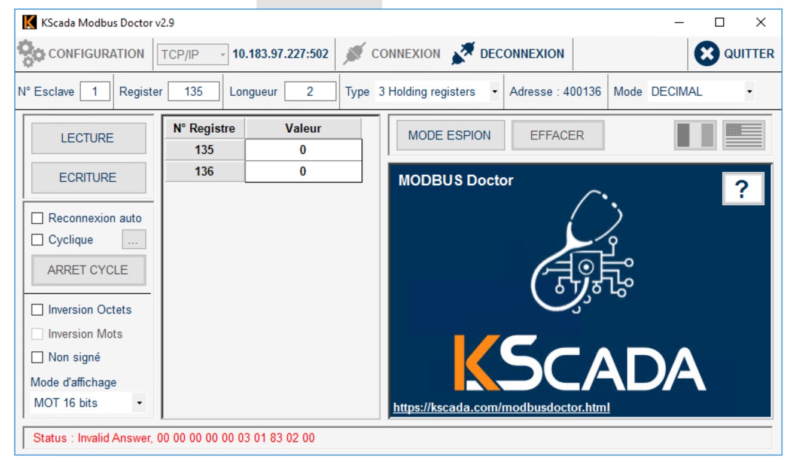Click the N° Registre column header
This screenshot has height=463, width=801.
click(x=205, y=129)
